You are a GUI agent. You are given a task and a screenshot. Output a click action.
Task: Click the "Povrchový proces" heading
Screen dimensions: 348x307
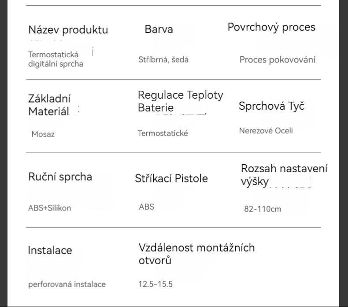[x=271, y=27]
